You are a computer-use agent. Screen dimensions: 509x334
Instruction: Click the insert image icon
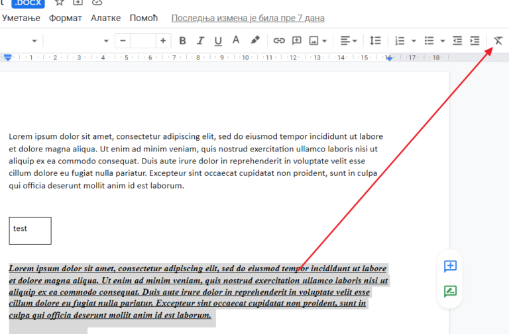313,41
